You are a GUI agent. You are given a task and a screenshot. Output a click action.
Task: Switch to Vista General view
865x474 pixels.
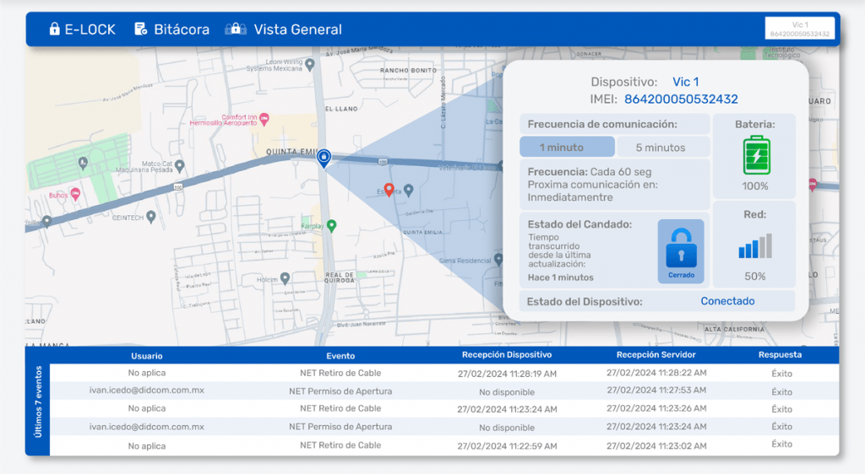pyautogui.click(x=284, y=30)
